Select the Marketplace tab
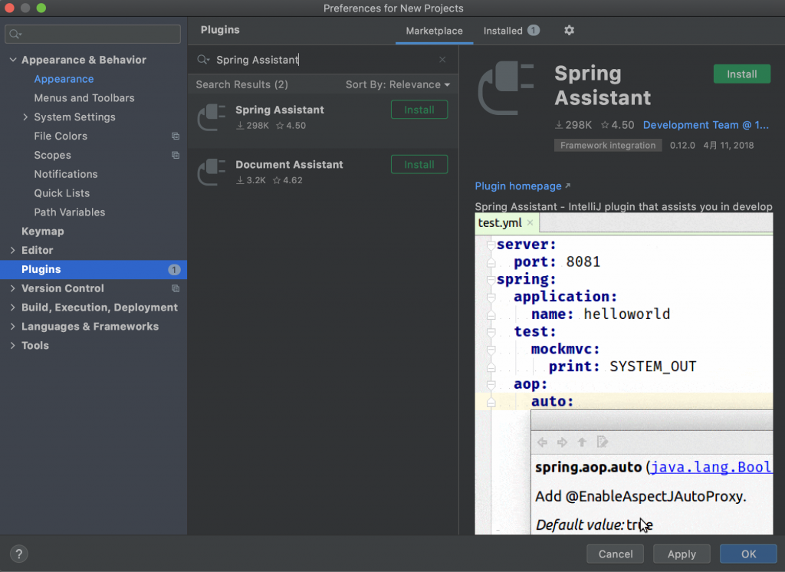The image size is (785, 572). pyautogui.click(x=434, y=31)
